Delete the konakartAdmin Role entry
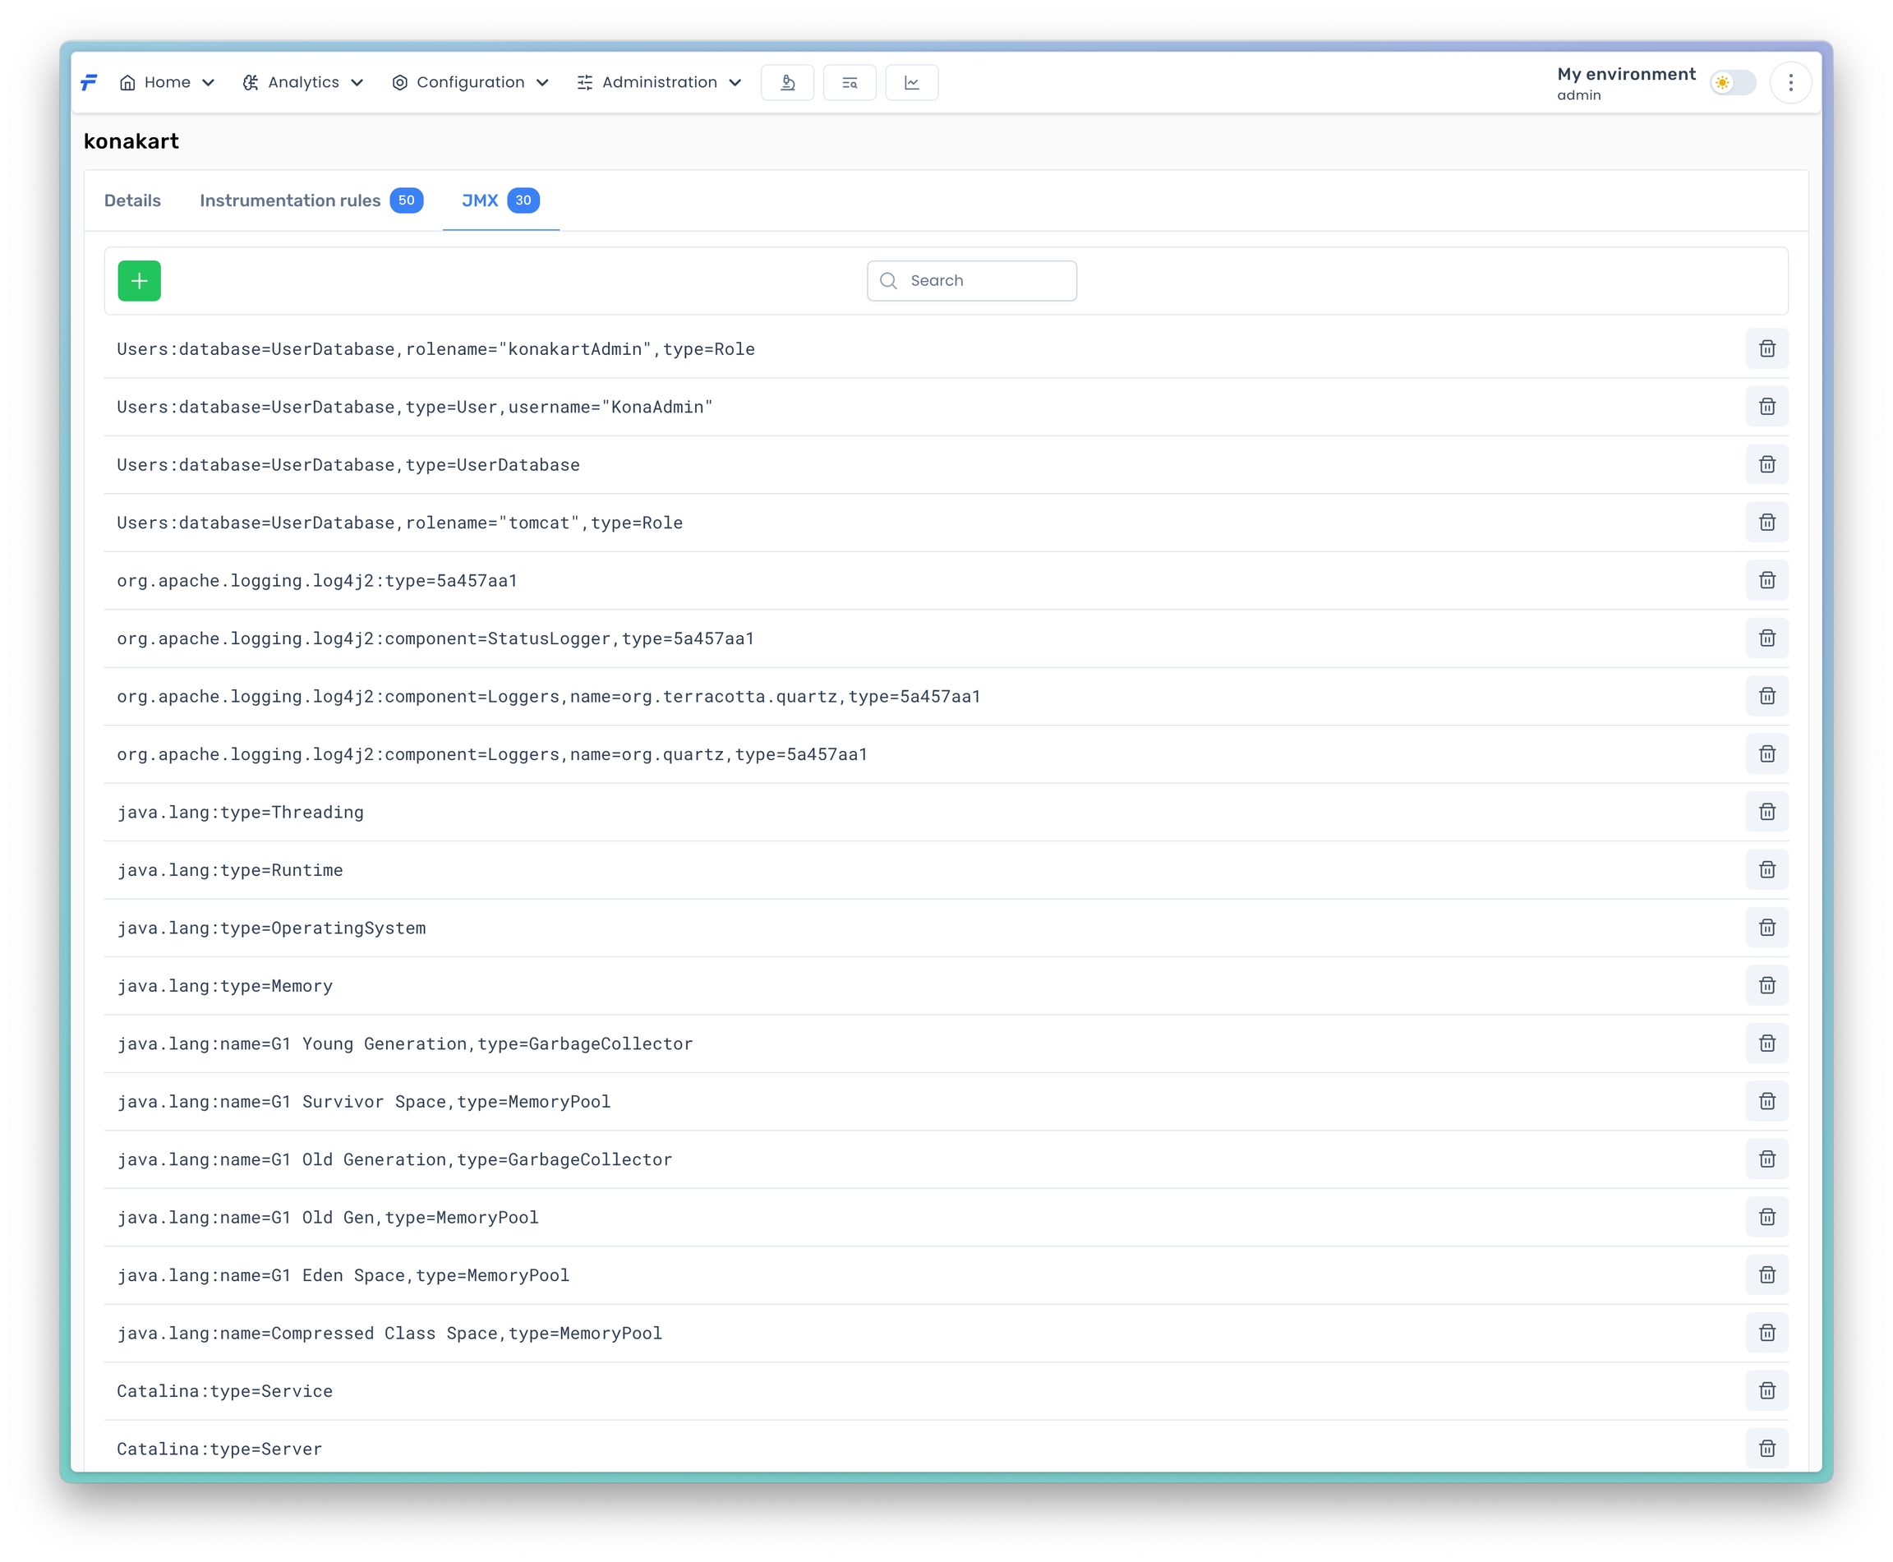The image size is (1893, 1562). click(1766, 349)
